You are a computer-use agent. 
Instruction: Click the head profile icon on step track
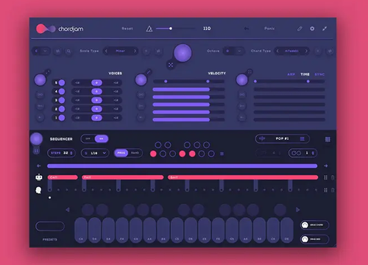(38, 190)
